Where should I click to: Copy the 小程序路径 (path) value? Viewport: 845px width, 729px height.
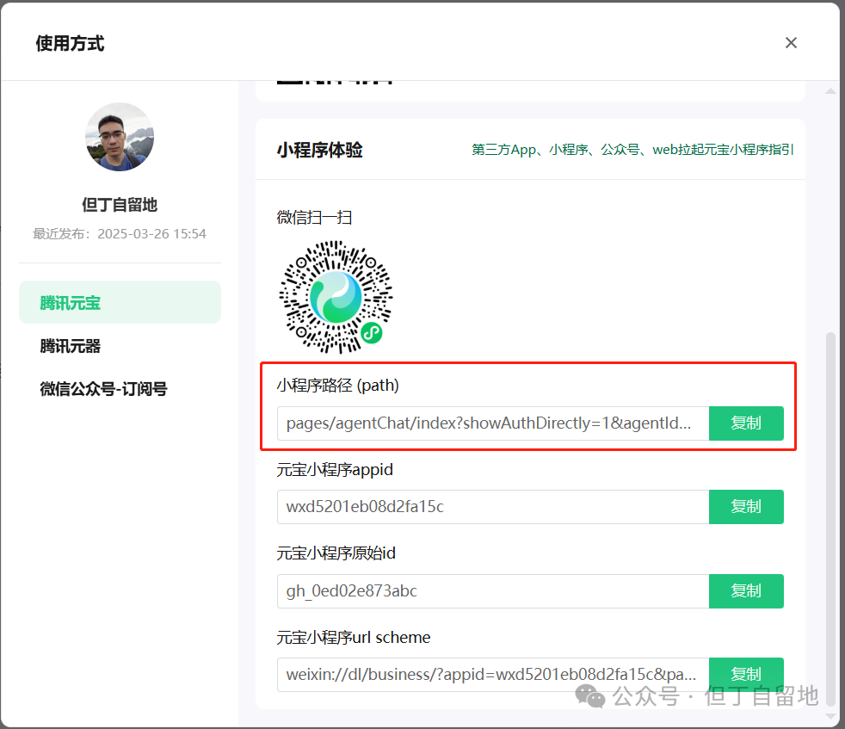pyautogui.click(x=746, y=423)
